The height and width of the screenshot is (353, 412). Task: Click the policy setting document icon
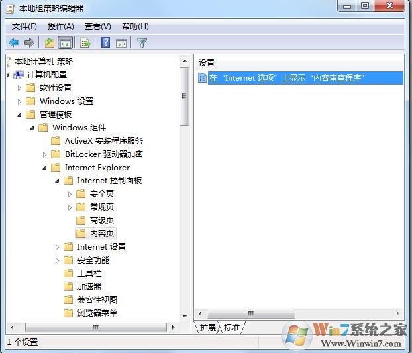[x=202, y=78]
